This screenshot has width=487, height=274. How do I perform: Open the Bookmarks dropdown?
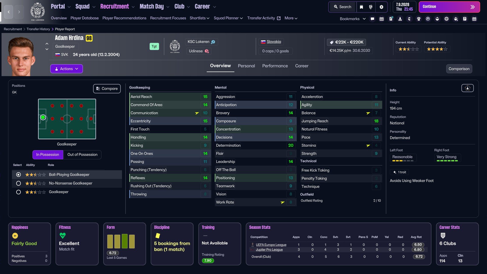click(353, 19)
